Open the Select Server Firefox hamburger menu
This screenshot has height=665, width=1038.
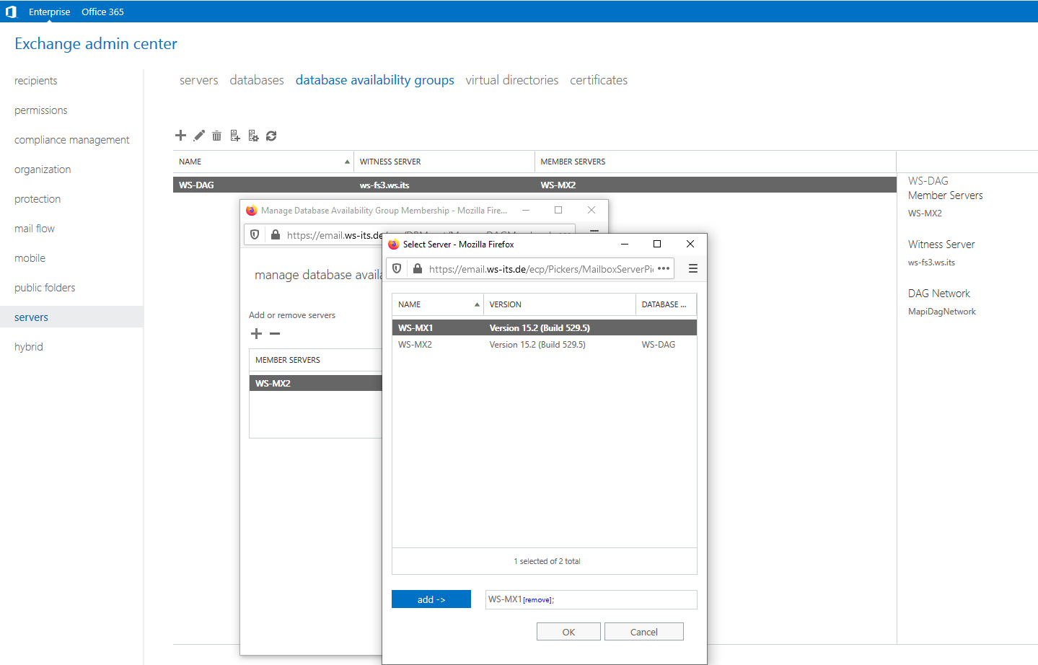click(693, 268)
